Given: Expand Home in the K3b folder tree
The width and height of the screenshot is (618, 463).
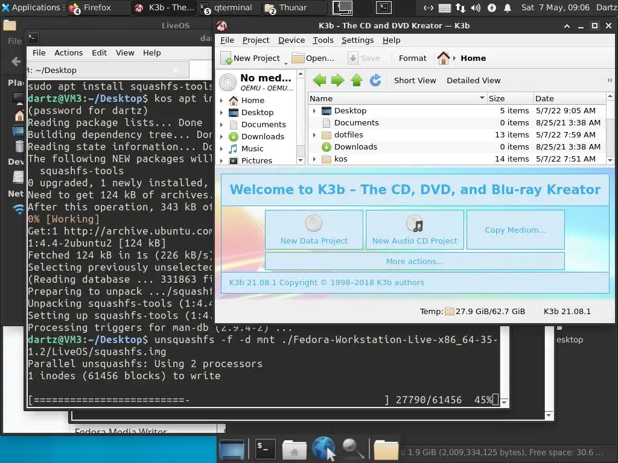Looking at the screenshot, I should pyautogui.click(x=221, y=101).
